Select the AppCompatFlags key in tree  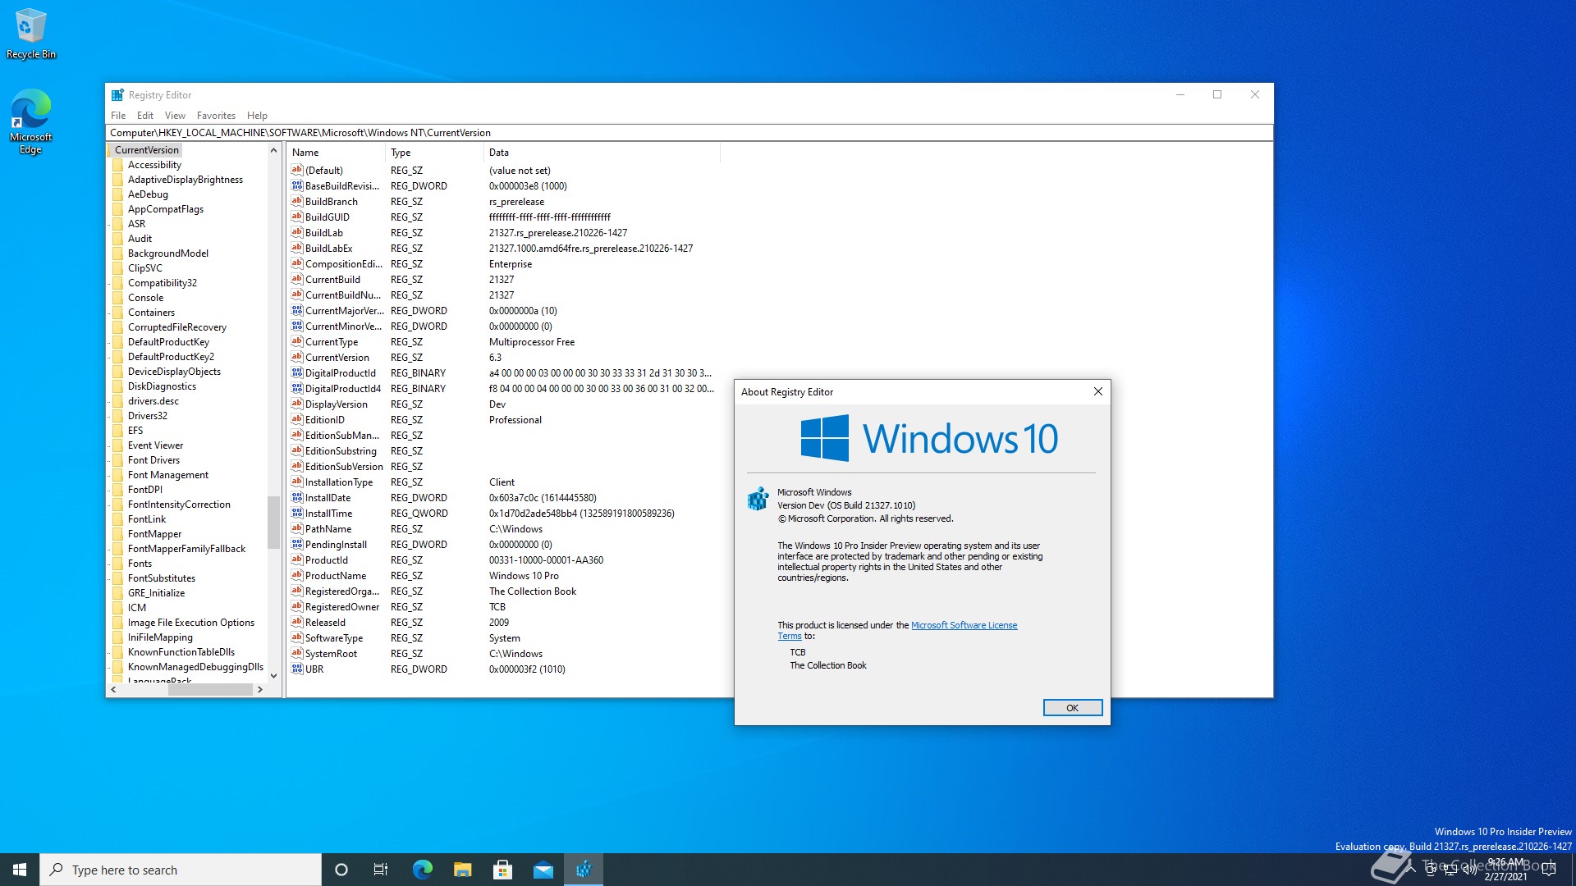(x=165, y=209)
